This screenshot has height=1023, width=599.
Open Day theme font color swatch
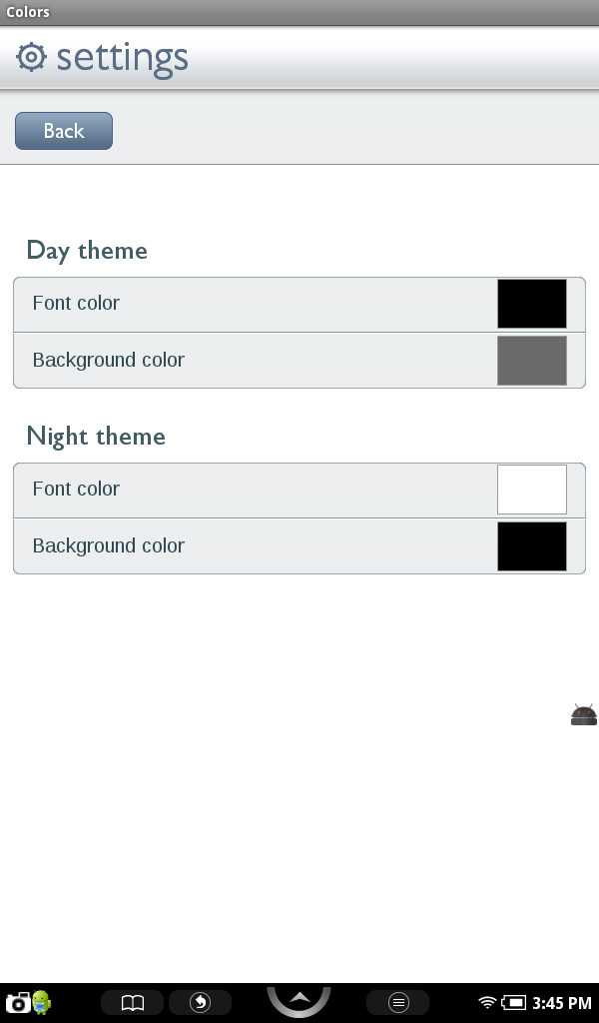pos(532,304)
